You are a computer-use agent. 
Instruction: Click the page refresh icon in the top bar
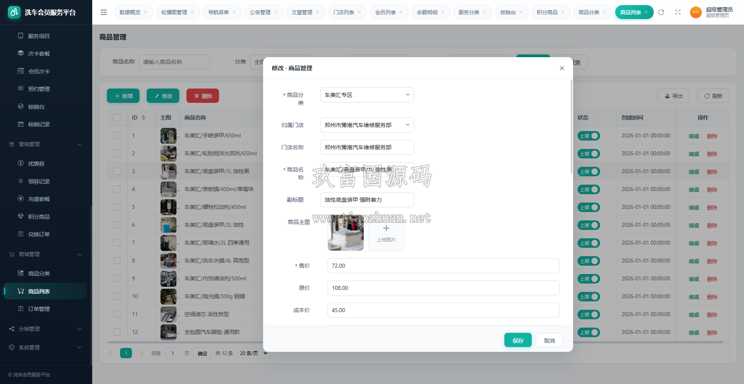coord(661,12)
